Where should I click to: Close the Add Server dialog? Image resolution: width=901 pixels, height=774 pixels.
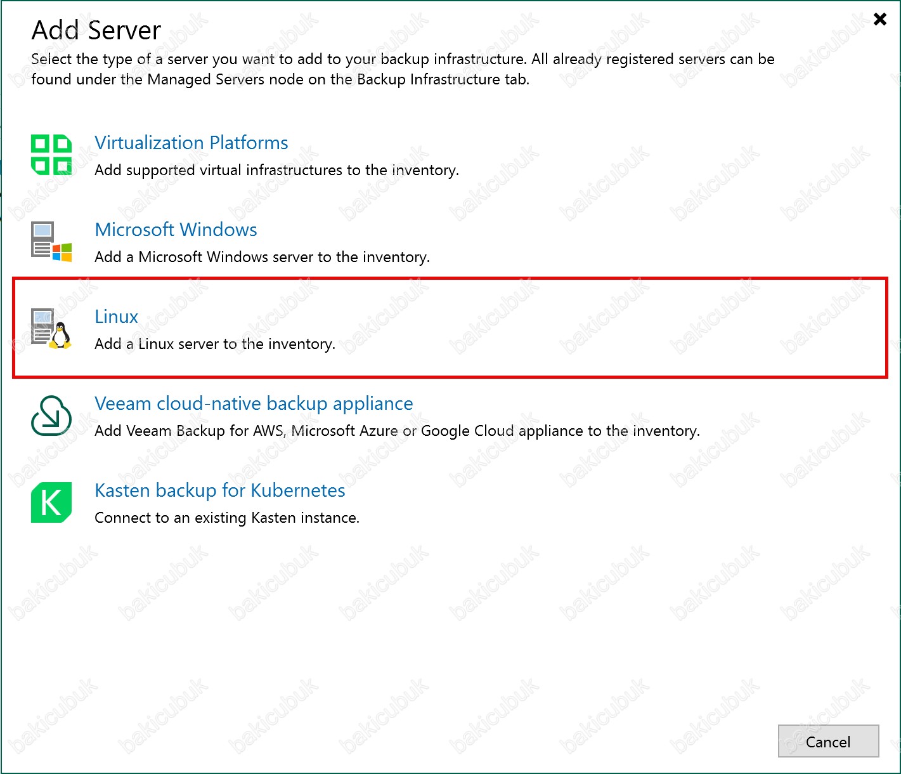pyautogui.click(x=879, y=19)
